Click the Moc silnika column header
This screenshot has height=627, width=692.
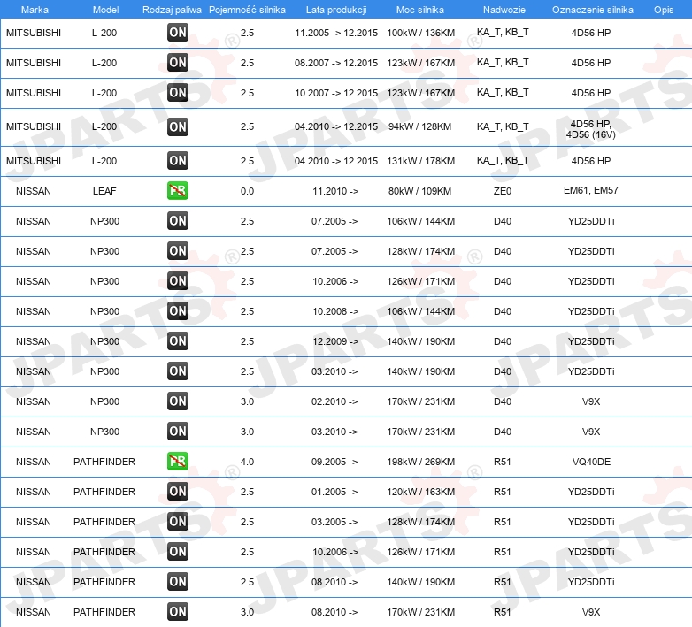(x=420, y=10)
